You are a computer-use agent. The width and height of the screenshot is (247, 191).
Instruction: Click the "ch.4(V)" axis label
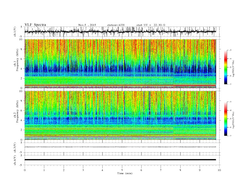click(x=15, y=160)
